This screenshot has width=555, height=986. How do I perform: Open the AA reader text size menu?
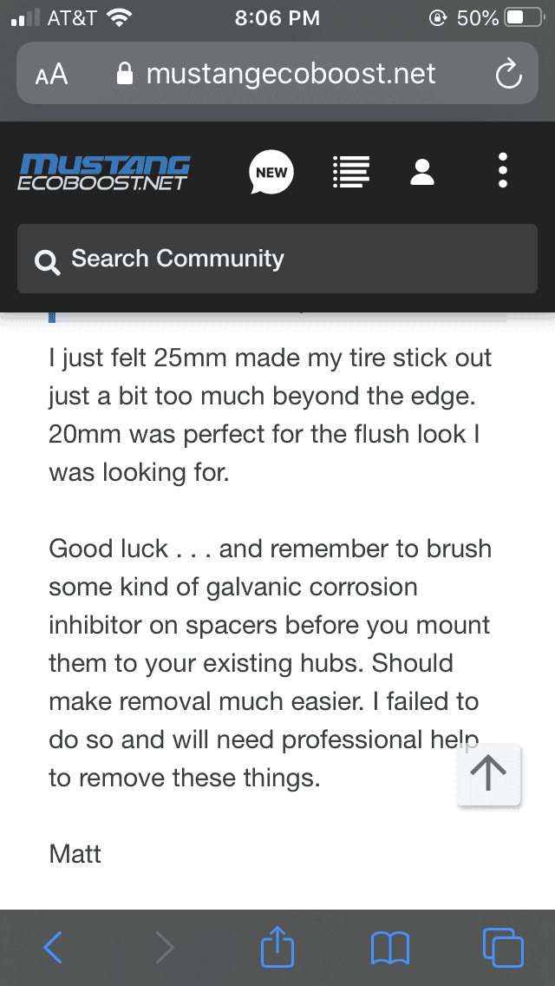coord(51,75)
